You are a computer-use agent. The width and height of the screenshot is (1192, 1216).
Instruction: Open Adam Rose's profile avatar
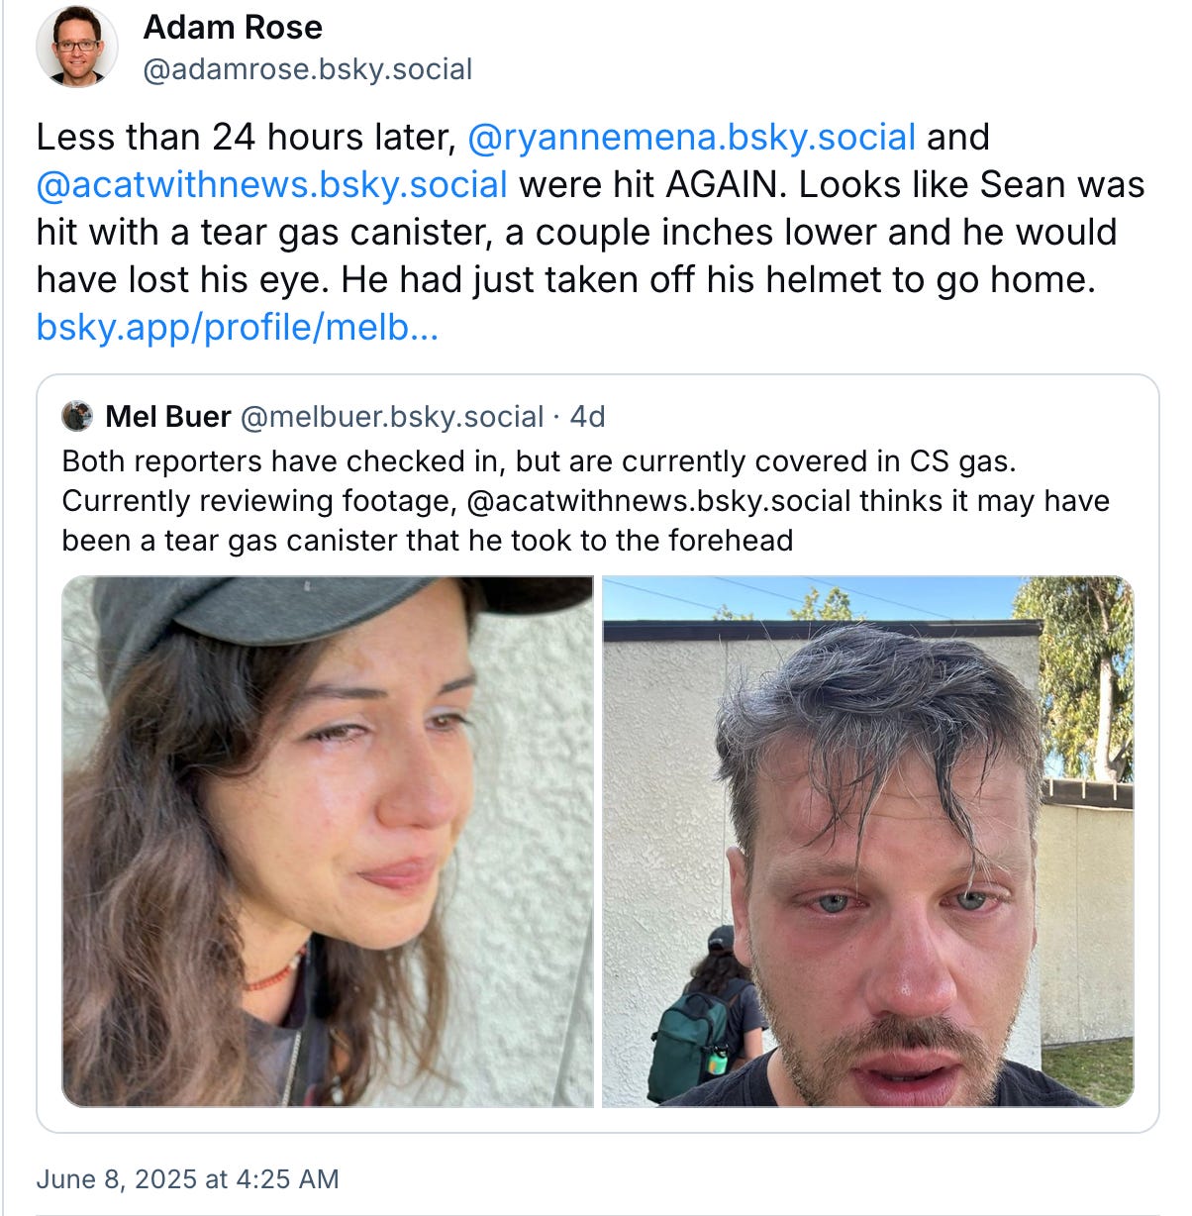77,47
